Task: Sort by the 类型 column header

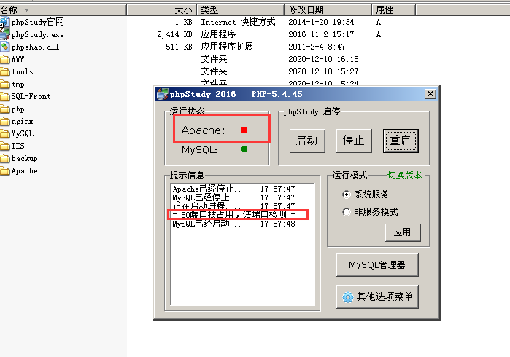Action: click(x=240, y=10)
